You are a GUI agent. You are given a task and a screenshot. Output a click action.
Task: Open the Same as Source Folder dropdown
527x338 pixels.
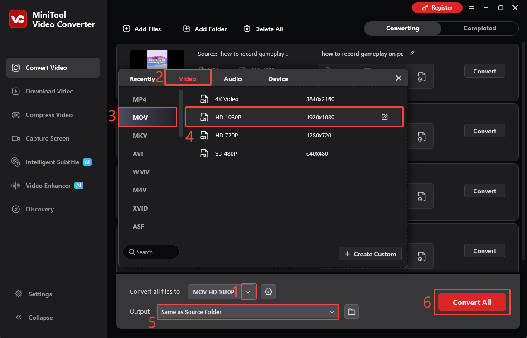(x=248, y=312)
